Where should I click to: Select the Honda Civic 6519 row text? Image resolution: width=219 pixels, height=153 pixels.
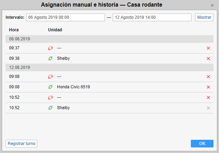73,87
